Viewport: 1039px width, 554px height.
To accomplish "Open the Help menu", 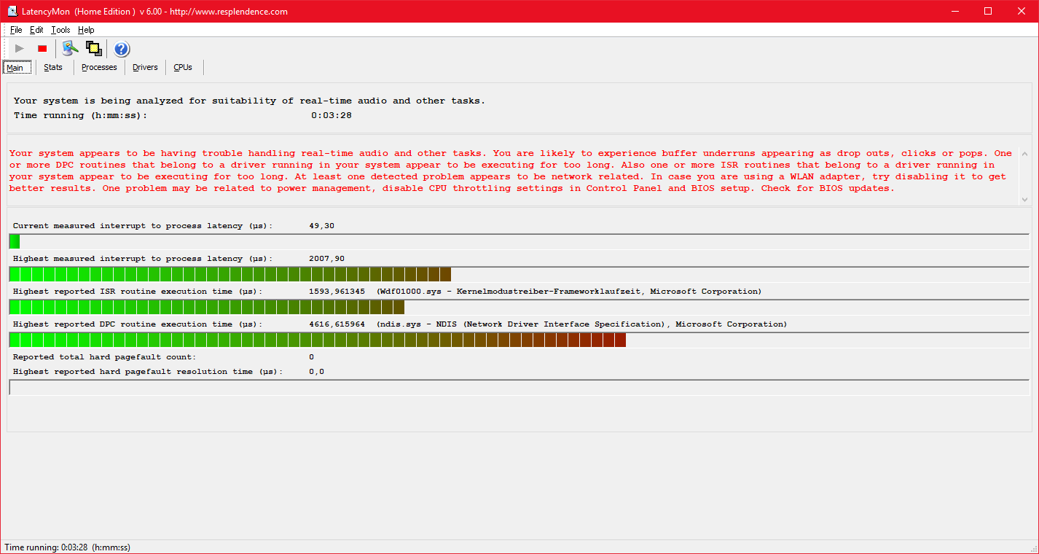I will pos(86,30).
